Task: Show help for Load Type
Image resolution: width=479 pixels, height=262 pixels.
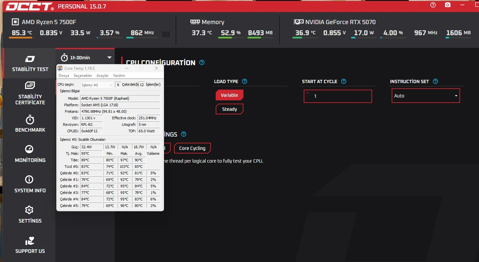Action: (x=245, y=81)
